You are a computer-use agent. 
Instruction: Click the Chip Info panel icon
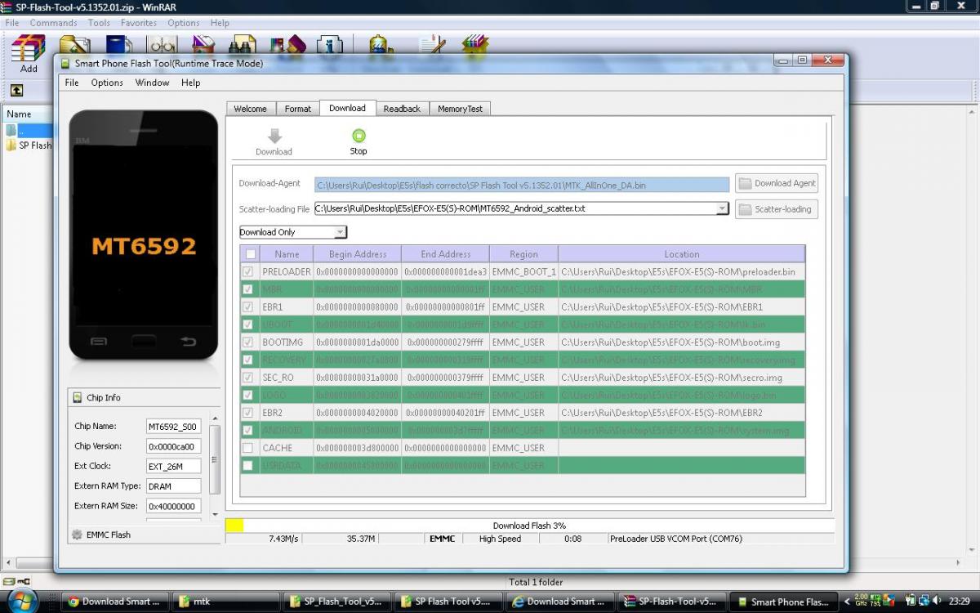76,397
